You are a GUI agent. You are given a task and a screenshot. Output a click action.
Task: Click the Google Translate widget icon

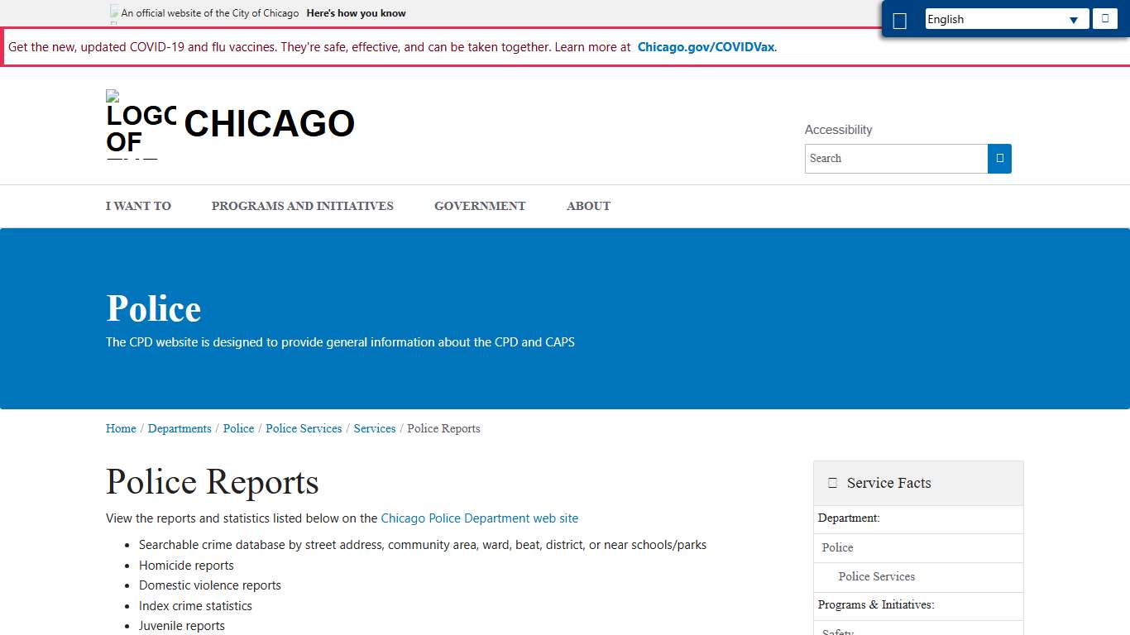tap(900, 19)
